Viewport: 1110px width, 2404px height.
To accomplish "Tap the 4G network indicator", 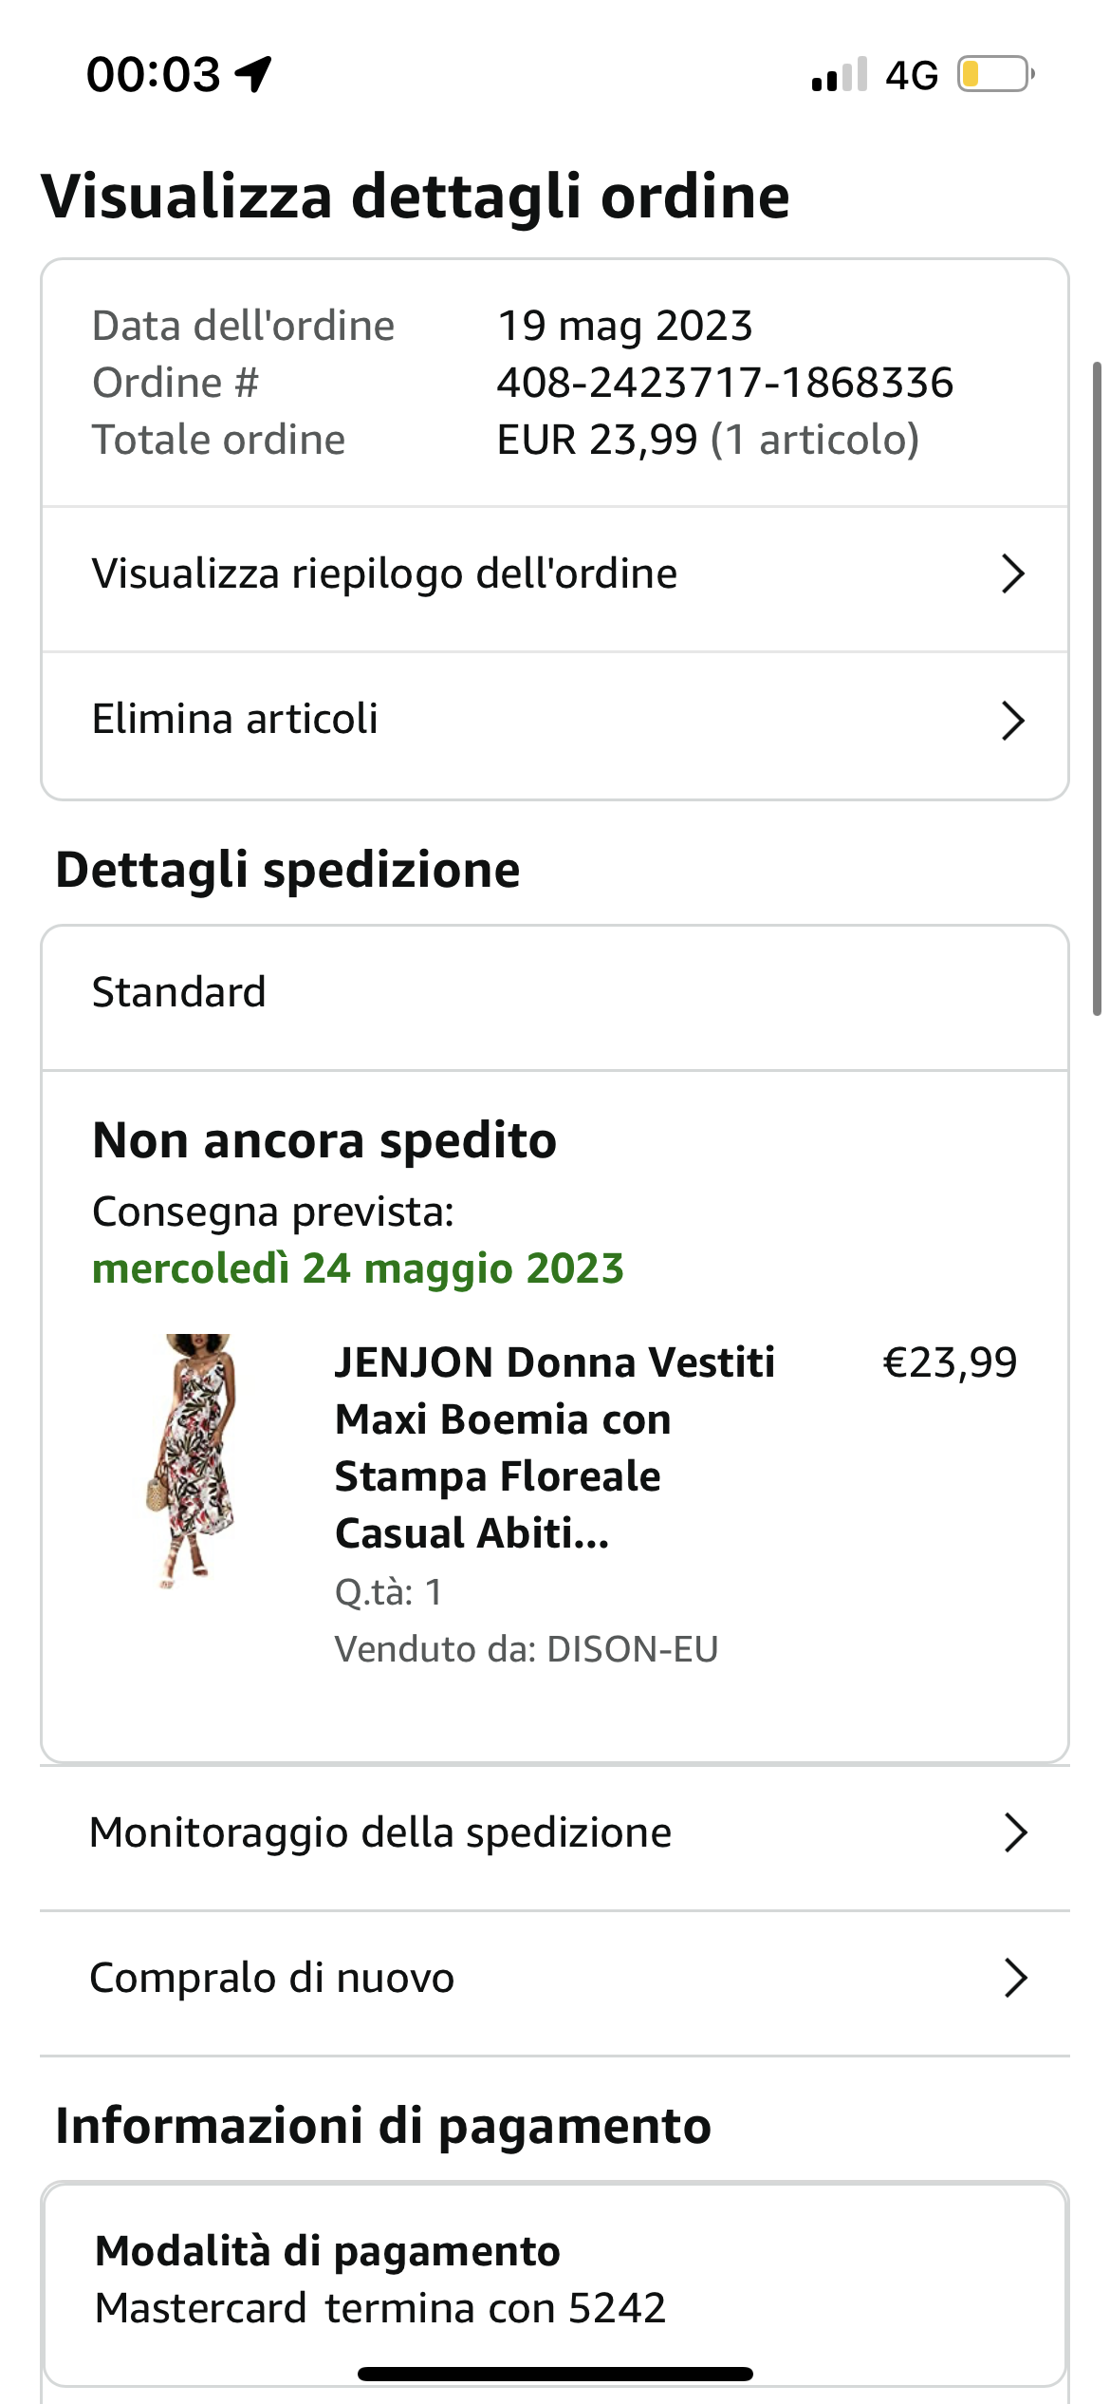I will click(912, 75).
